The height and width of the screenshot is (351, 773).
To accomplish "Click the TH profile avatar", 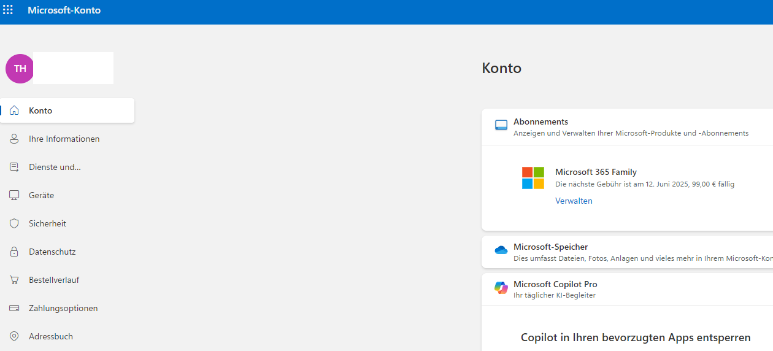I will (20, 69).
